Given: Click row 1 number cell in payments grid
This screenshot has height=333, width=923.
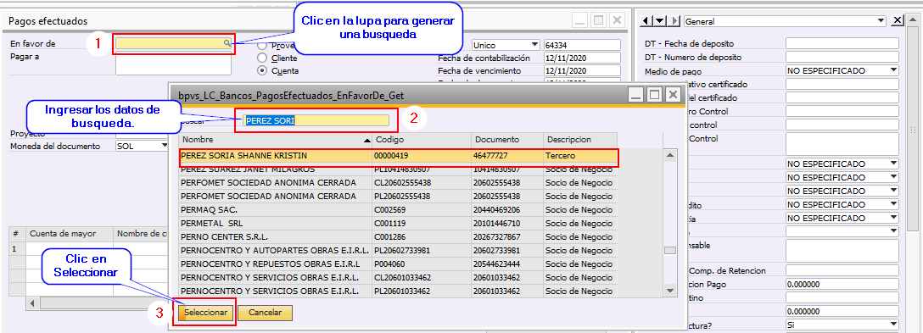Looking at the screenshot, I should coord(18,248).
